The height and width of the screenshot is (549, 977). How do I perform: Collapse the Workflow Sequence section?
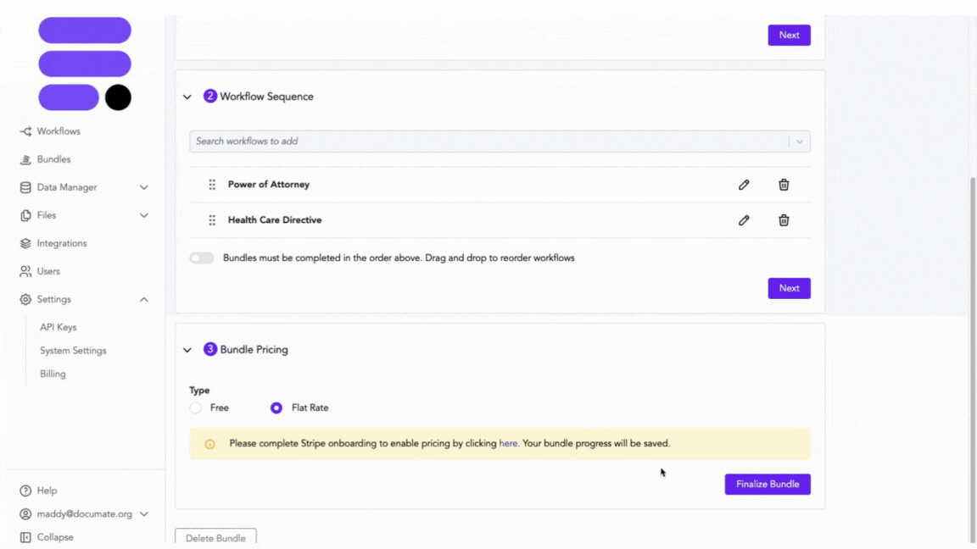(x=187, y=97)
